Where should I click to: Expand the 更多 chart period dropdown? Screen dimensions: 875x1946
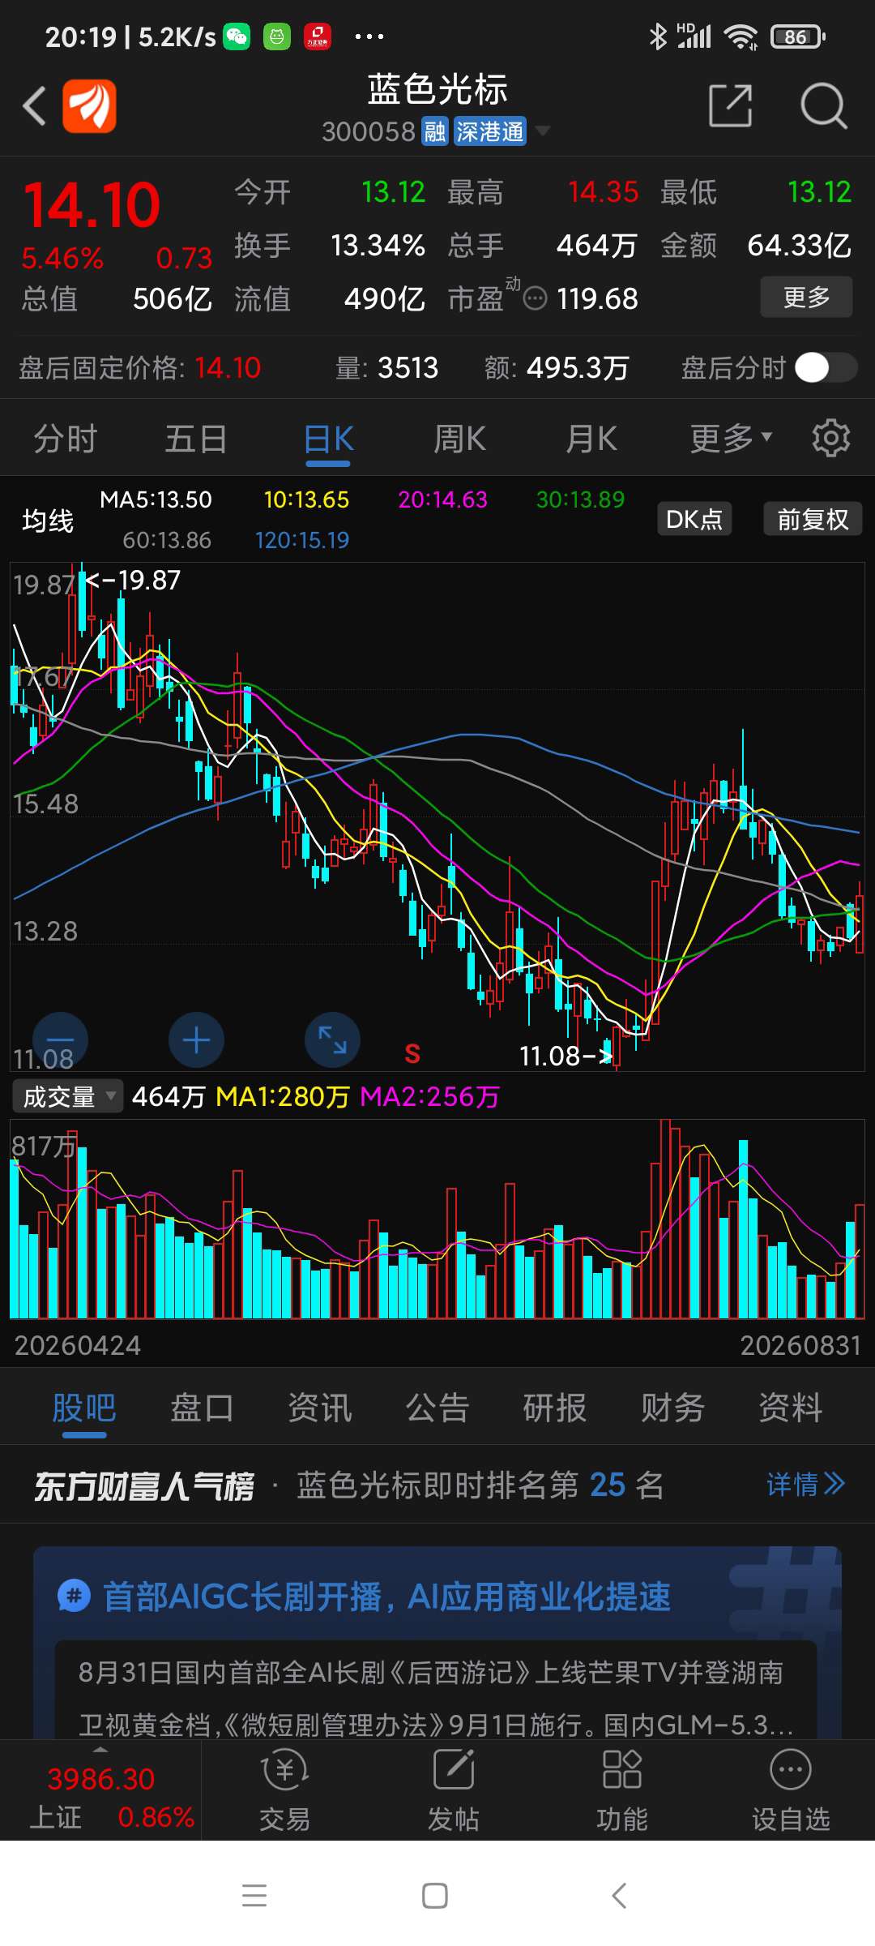coord(730,439)
